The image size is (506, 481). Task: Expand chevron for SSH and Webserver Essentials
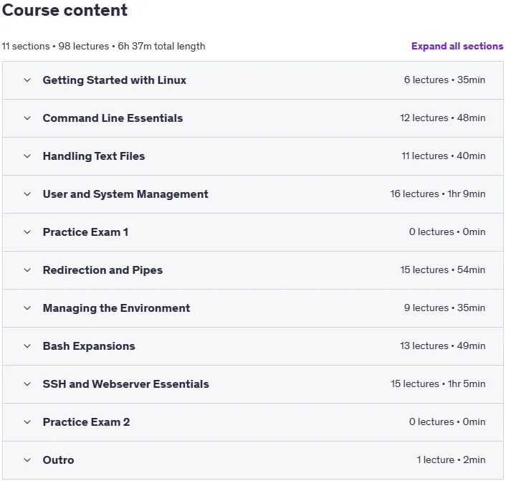[x=27, y=384]
